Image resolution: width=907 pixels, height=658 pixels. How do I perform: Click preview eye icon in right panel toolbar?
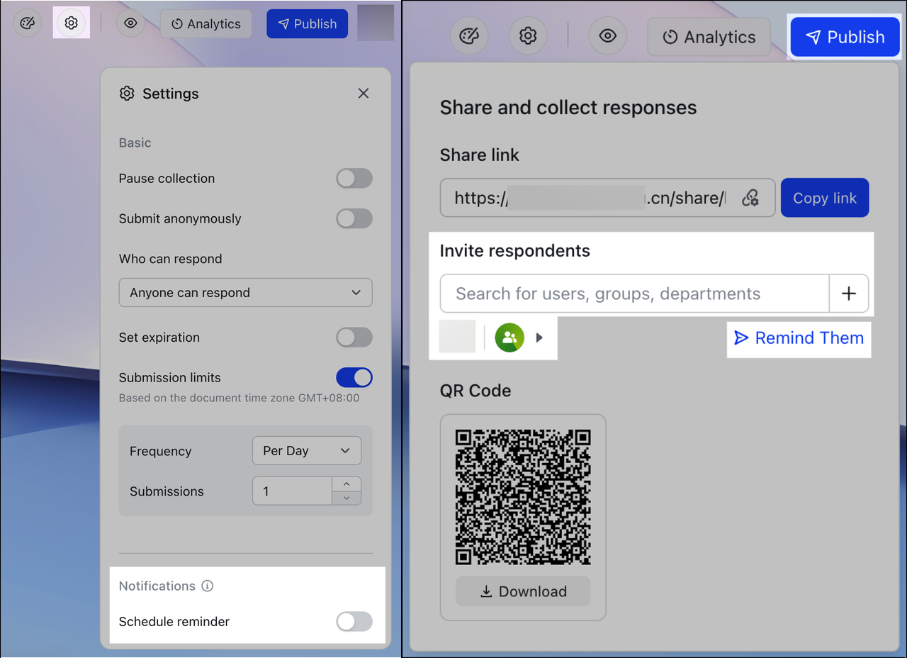point(608,36)
